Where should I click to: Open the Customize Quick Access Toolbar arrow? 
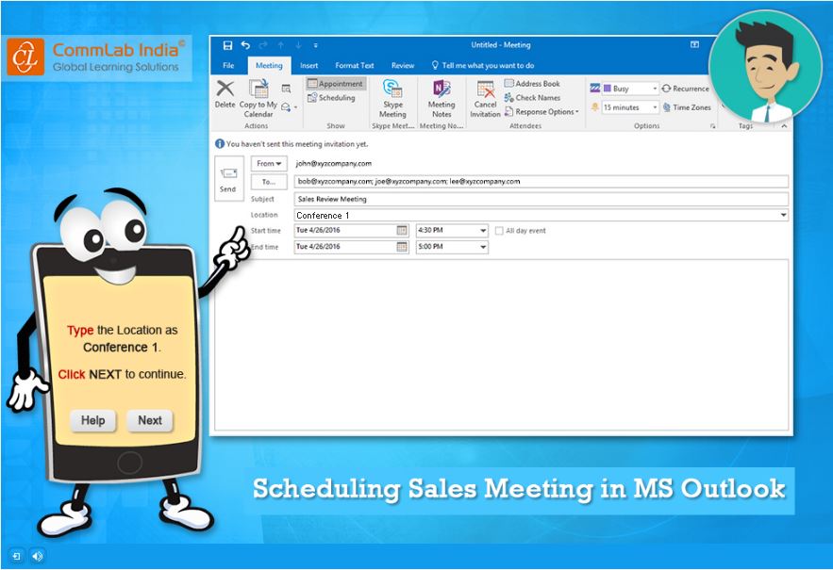pyautogui.click(x=316, y=45)
